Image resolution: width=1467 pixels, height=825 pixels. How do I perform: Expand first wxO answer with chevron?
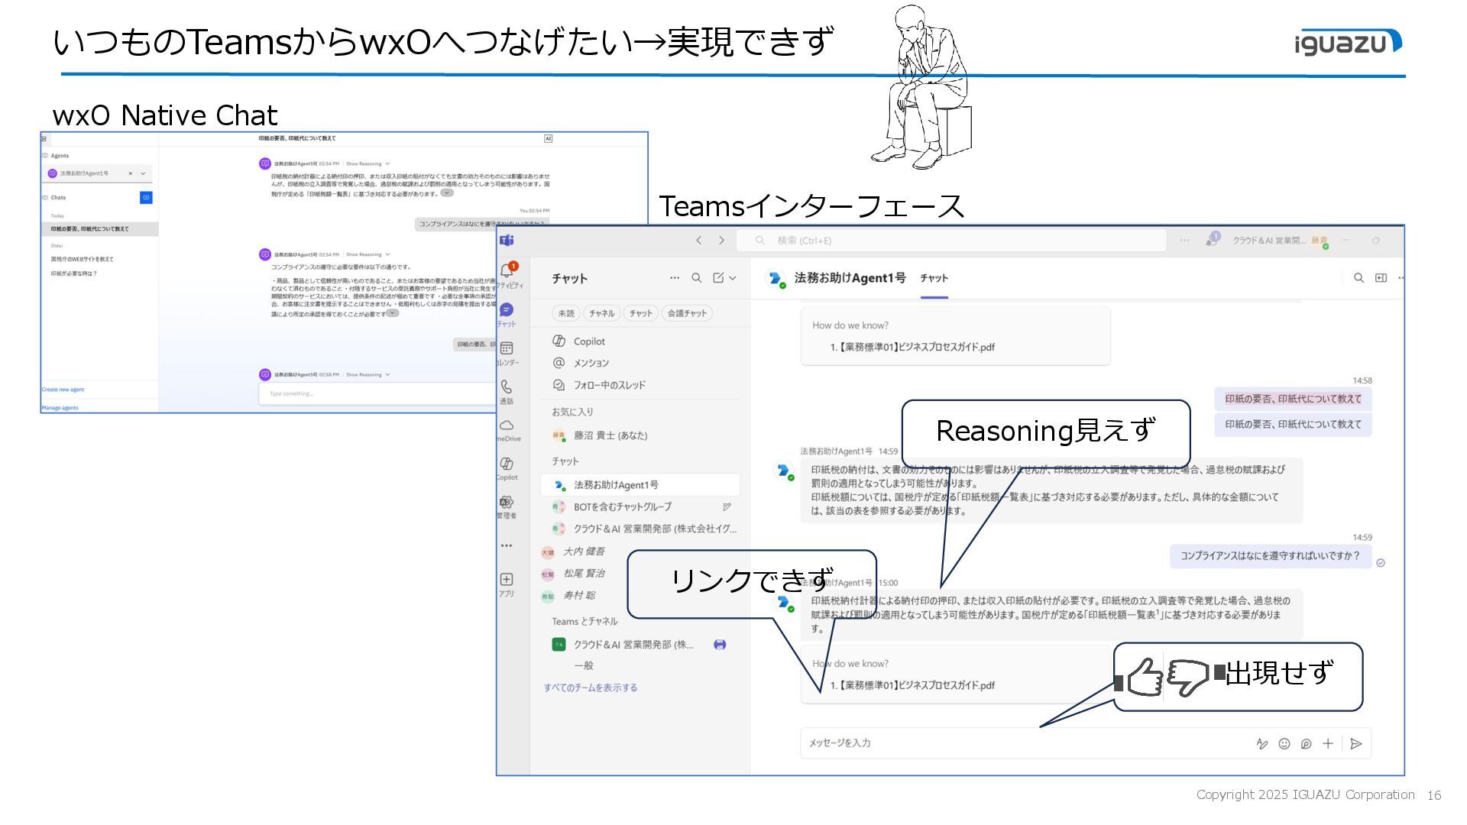[x=447, y=193]
